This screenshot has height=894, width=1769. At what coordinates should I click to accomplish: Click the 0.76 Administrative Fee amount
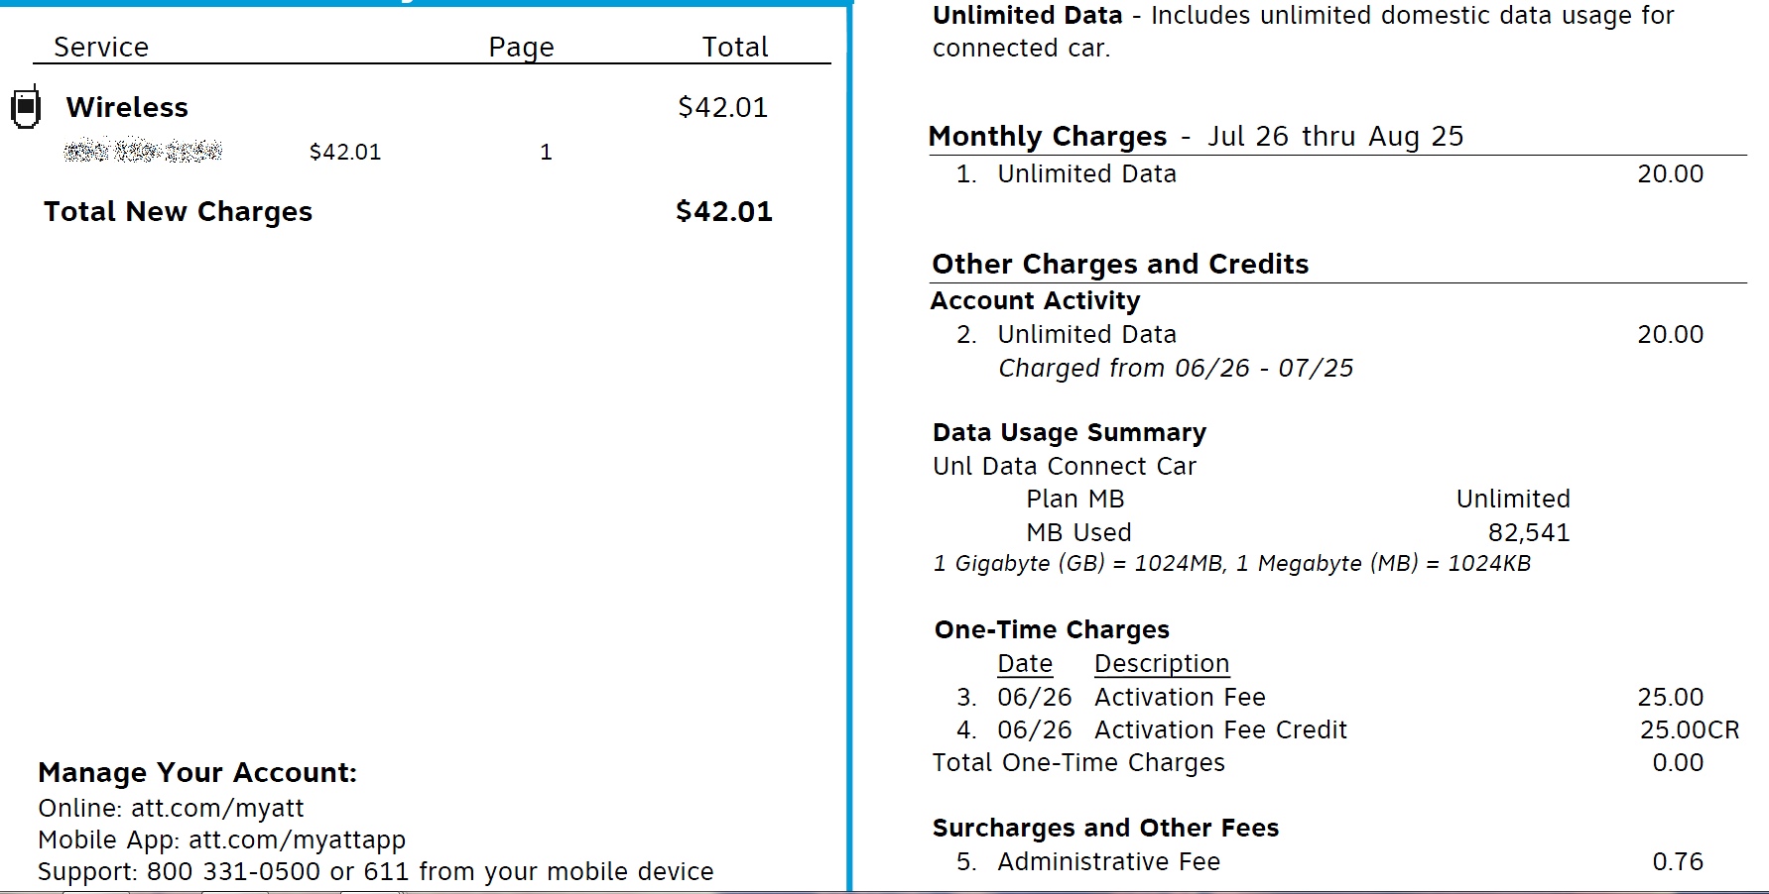click(x=1678, y=862)
